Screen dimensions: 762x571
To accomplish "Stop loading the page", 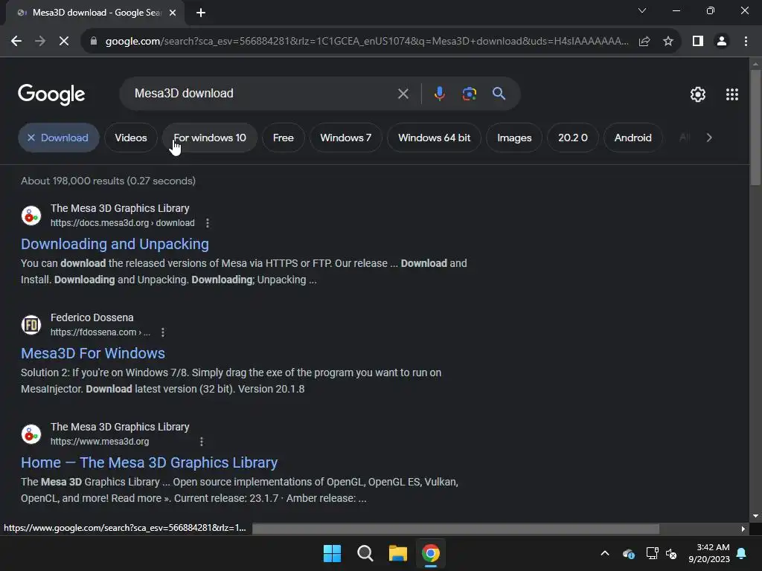I will click(x=64, y=42).
